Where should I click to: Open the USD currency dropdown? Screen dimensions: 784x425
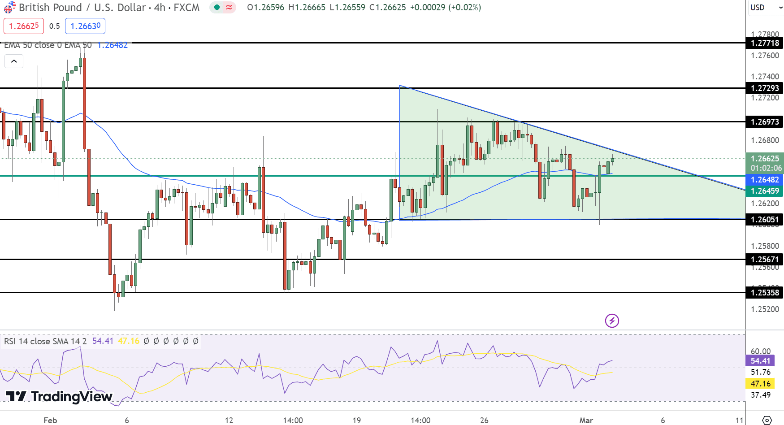coord(766,8)
